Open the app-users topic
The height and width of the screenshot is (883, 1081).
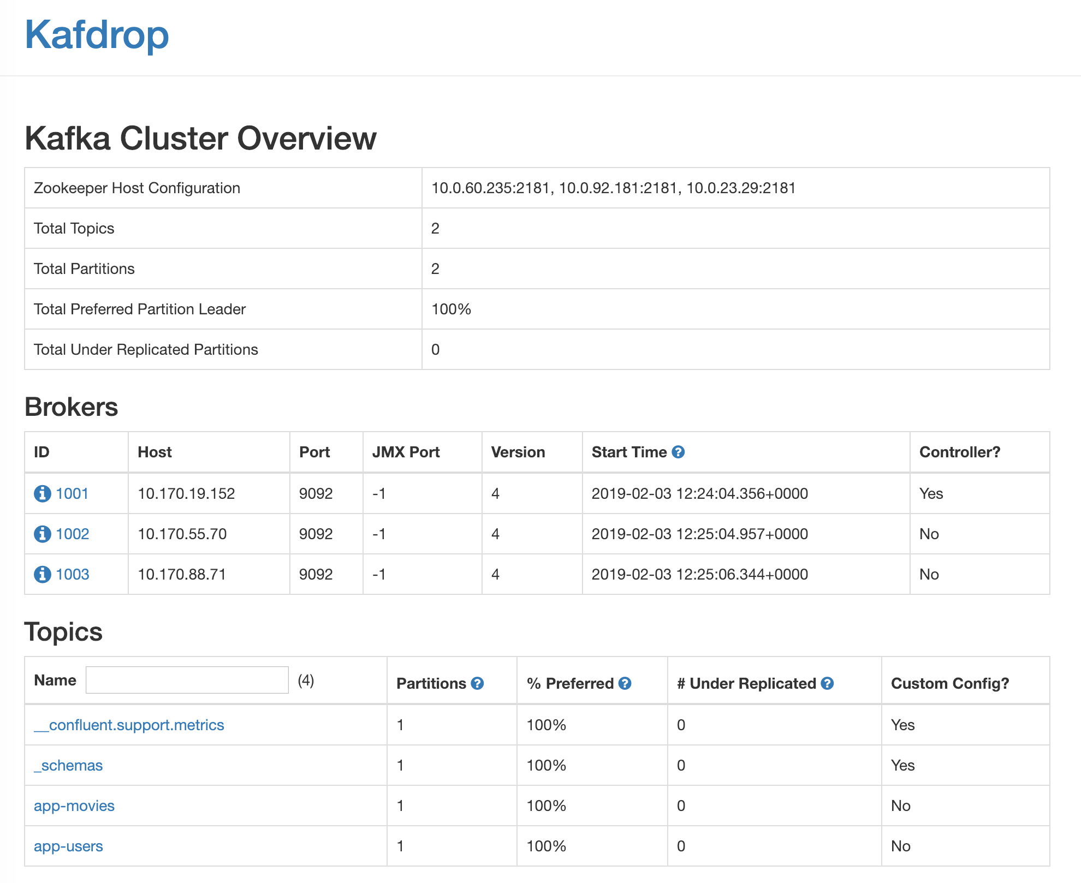coord(68,846)
